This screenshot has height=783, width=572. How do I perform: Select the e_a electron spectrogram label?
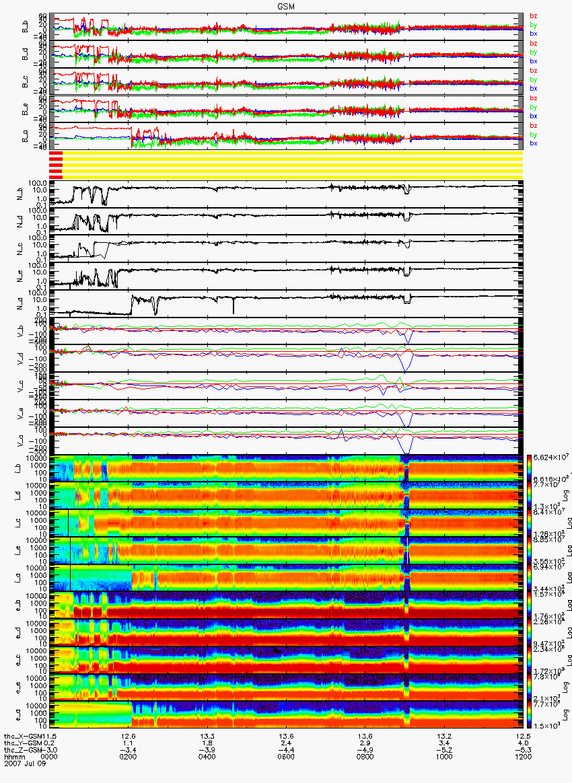pyautogui.click(x=18, y=716)
